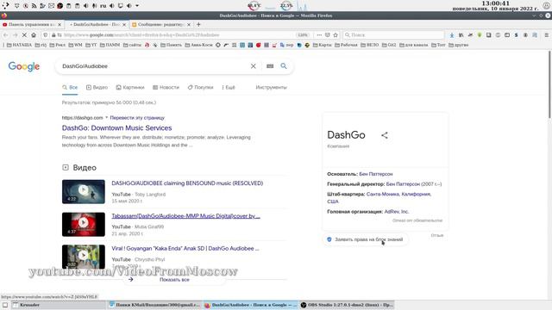Switch to the Картинки results tab
The image size is (552, 310).
click(x=130, y=87)
